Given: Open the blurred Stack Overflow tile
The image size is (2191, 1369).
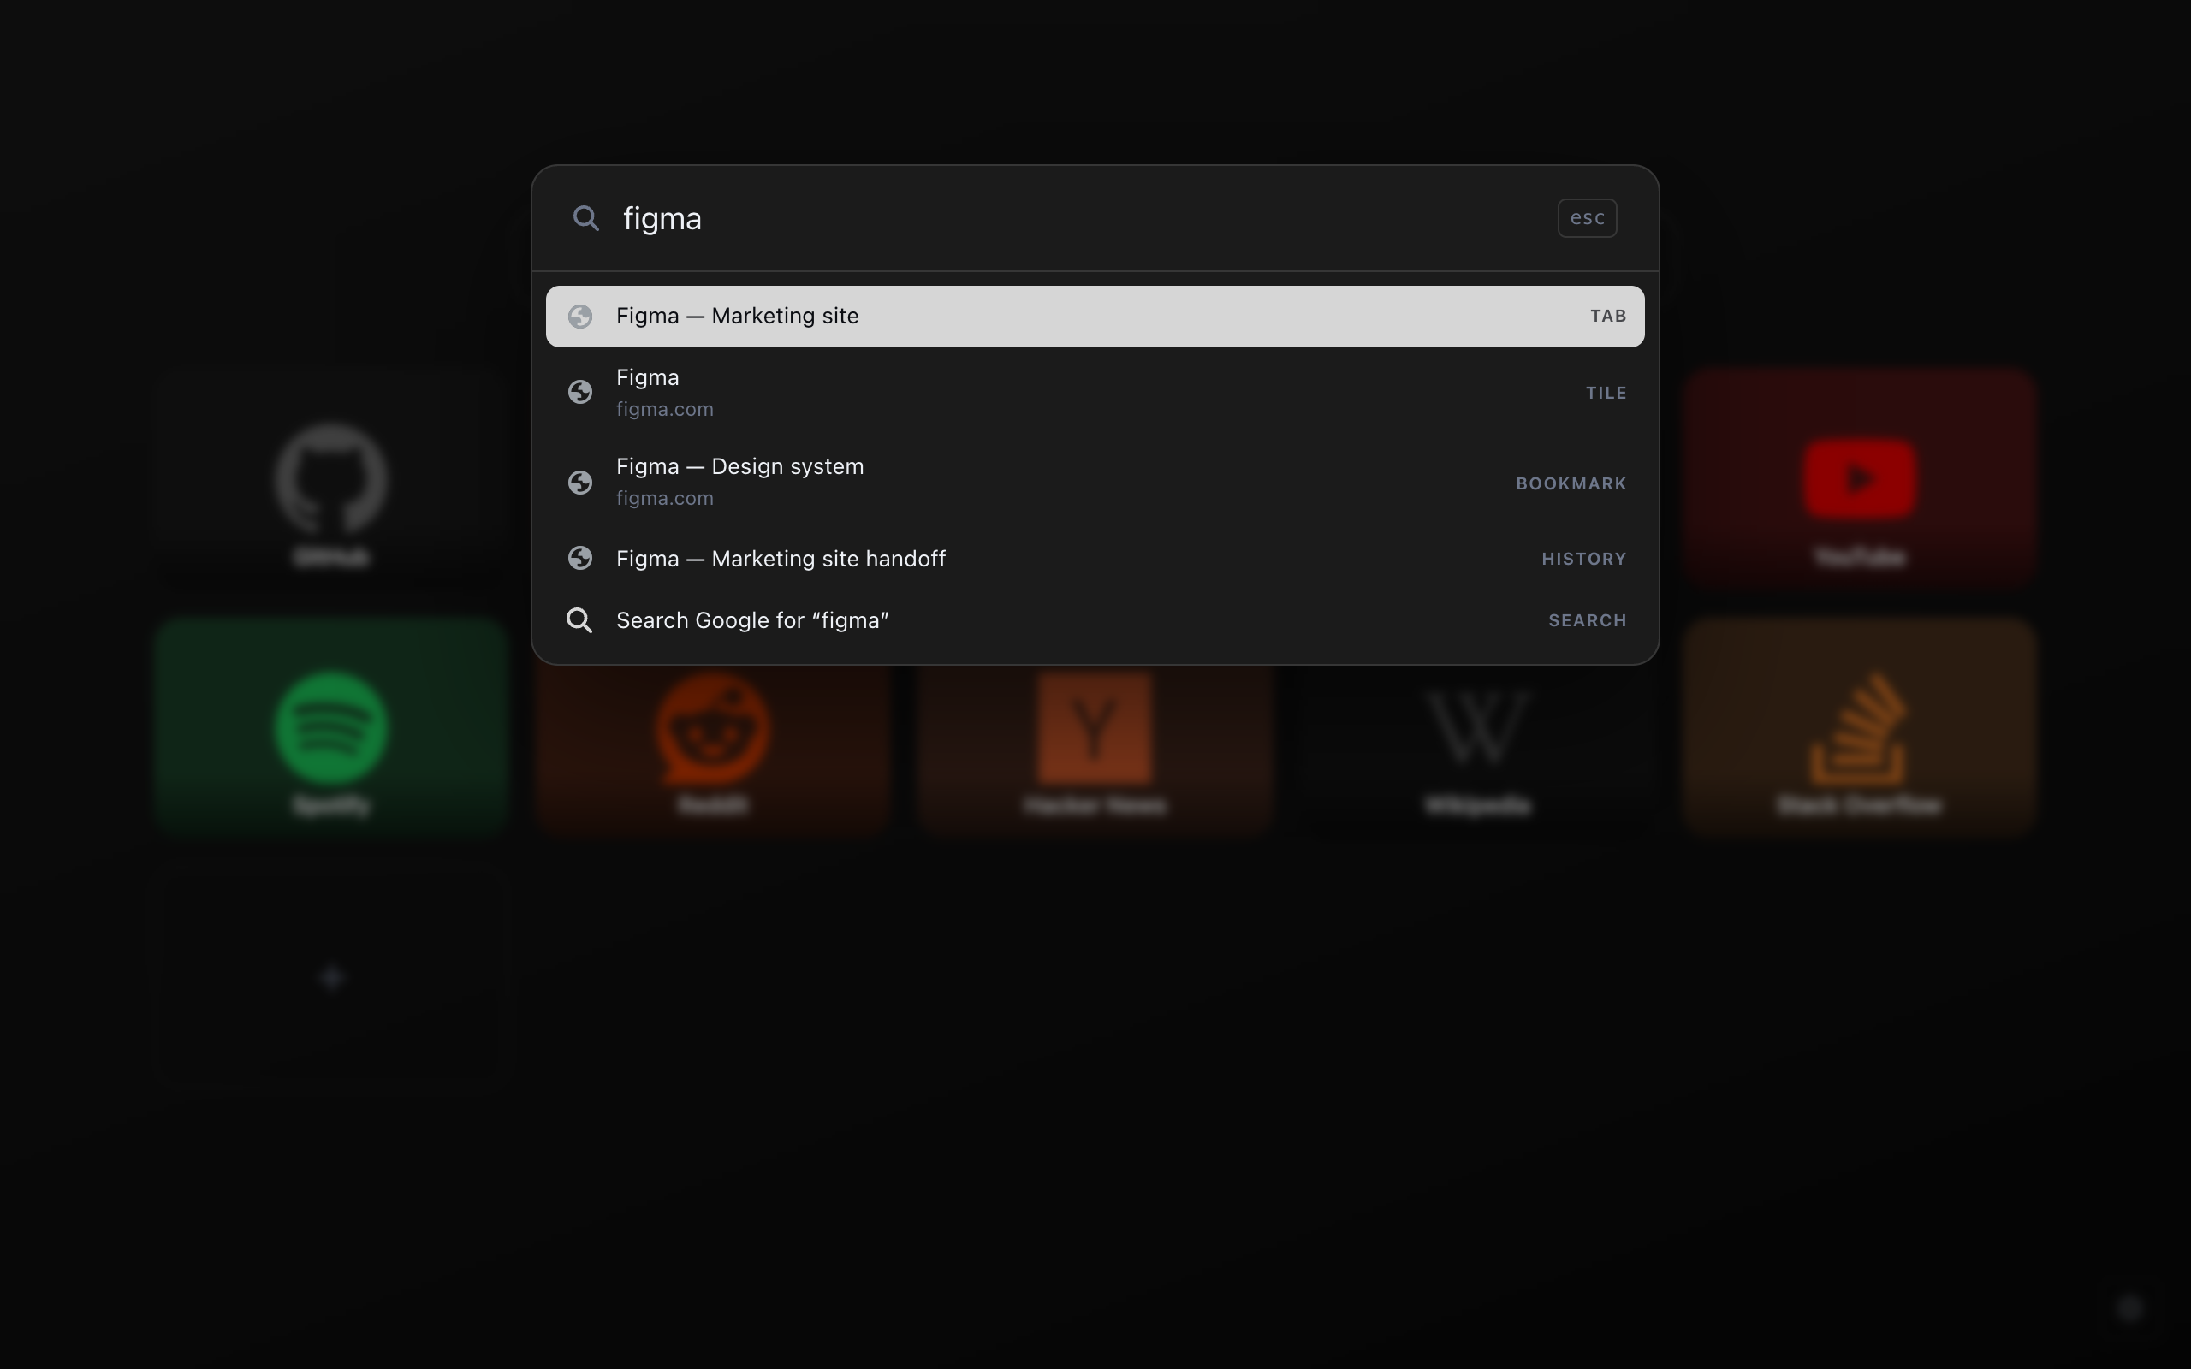Looking at the screenshot, I should tap(1860, 726).
